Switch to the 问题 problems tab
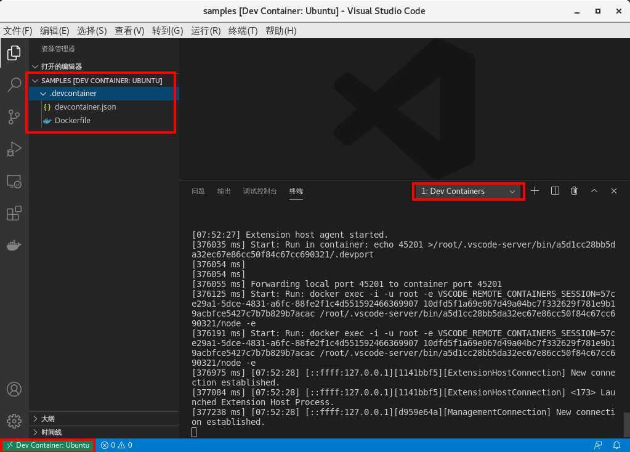The height and width of the screenshot is (452, 630). click(198, 191)
